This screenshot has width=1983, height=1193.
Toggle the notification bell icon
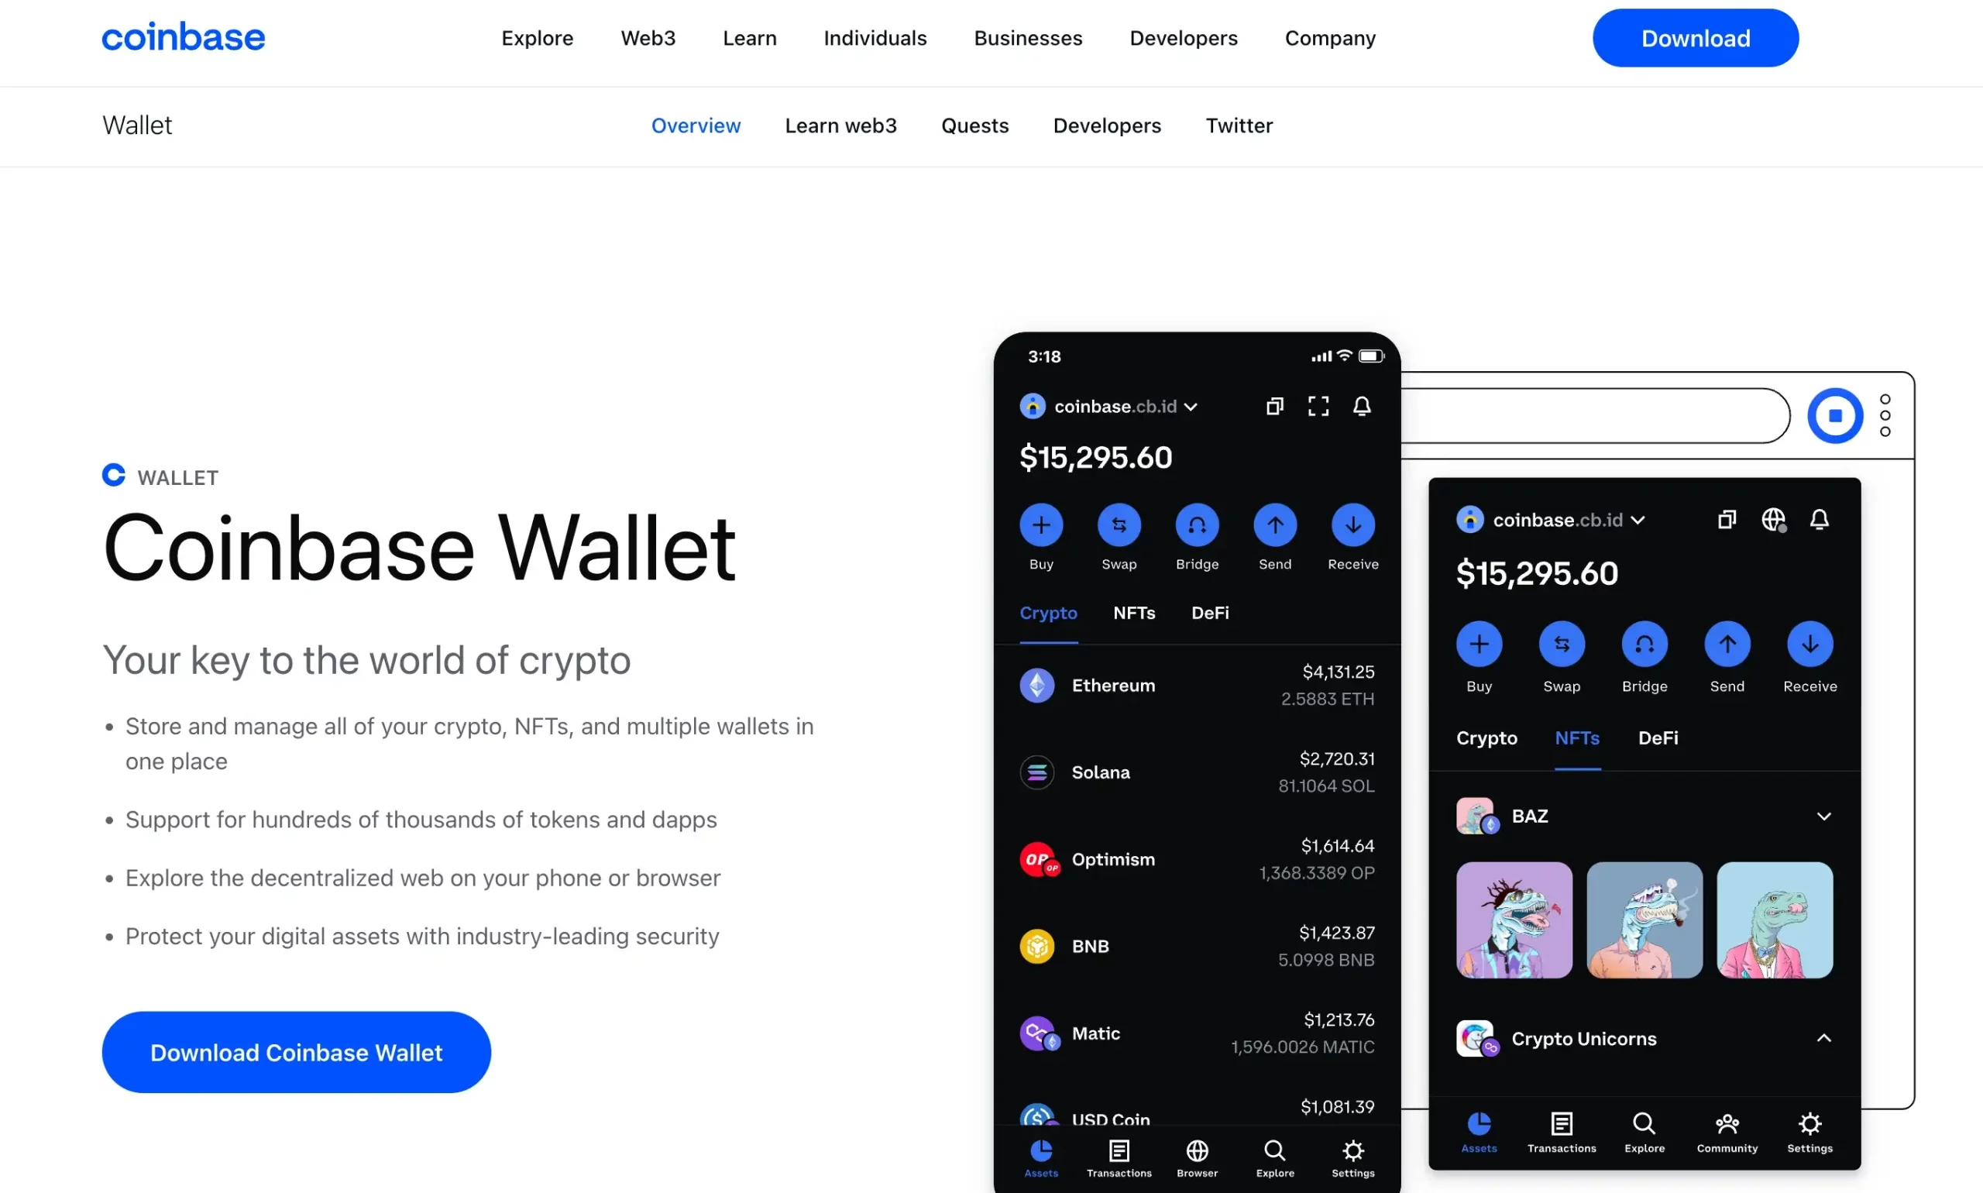click(x=1363, y=407)
